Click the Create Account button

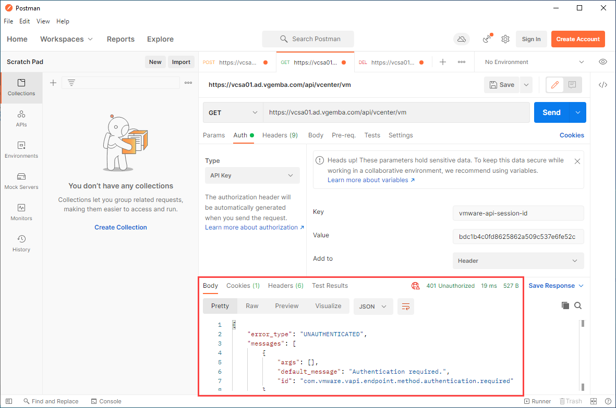pos(578,39)
